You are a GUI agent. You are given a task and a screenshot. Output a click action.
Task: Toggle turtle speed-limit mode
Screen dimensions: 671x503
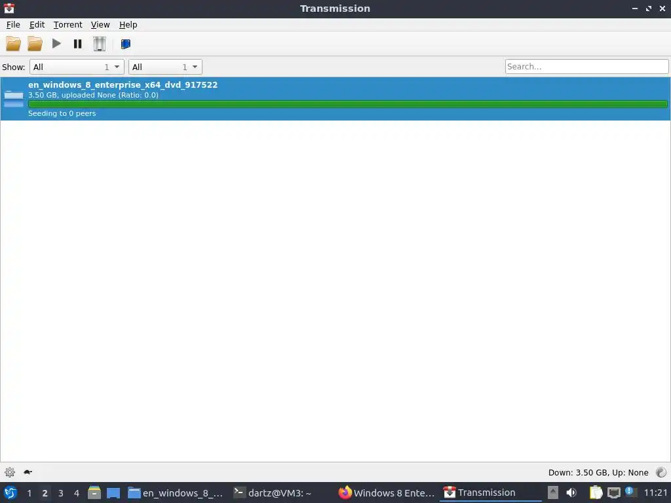[x=28, y=472]
